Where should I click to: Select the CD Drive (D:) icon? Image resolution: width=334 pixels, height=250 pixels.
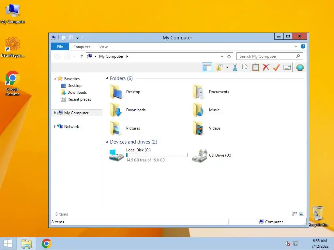click(x=200, y=155)
